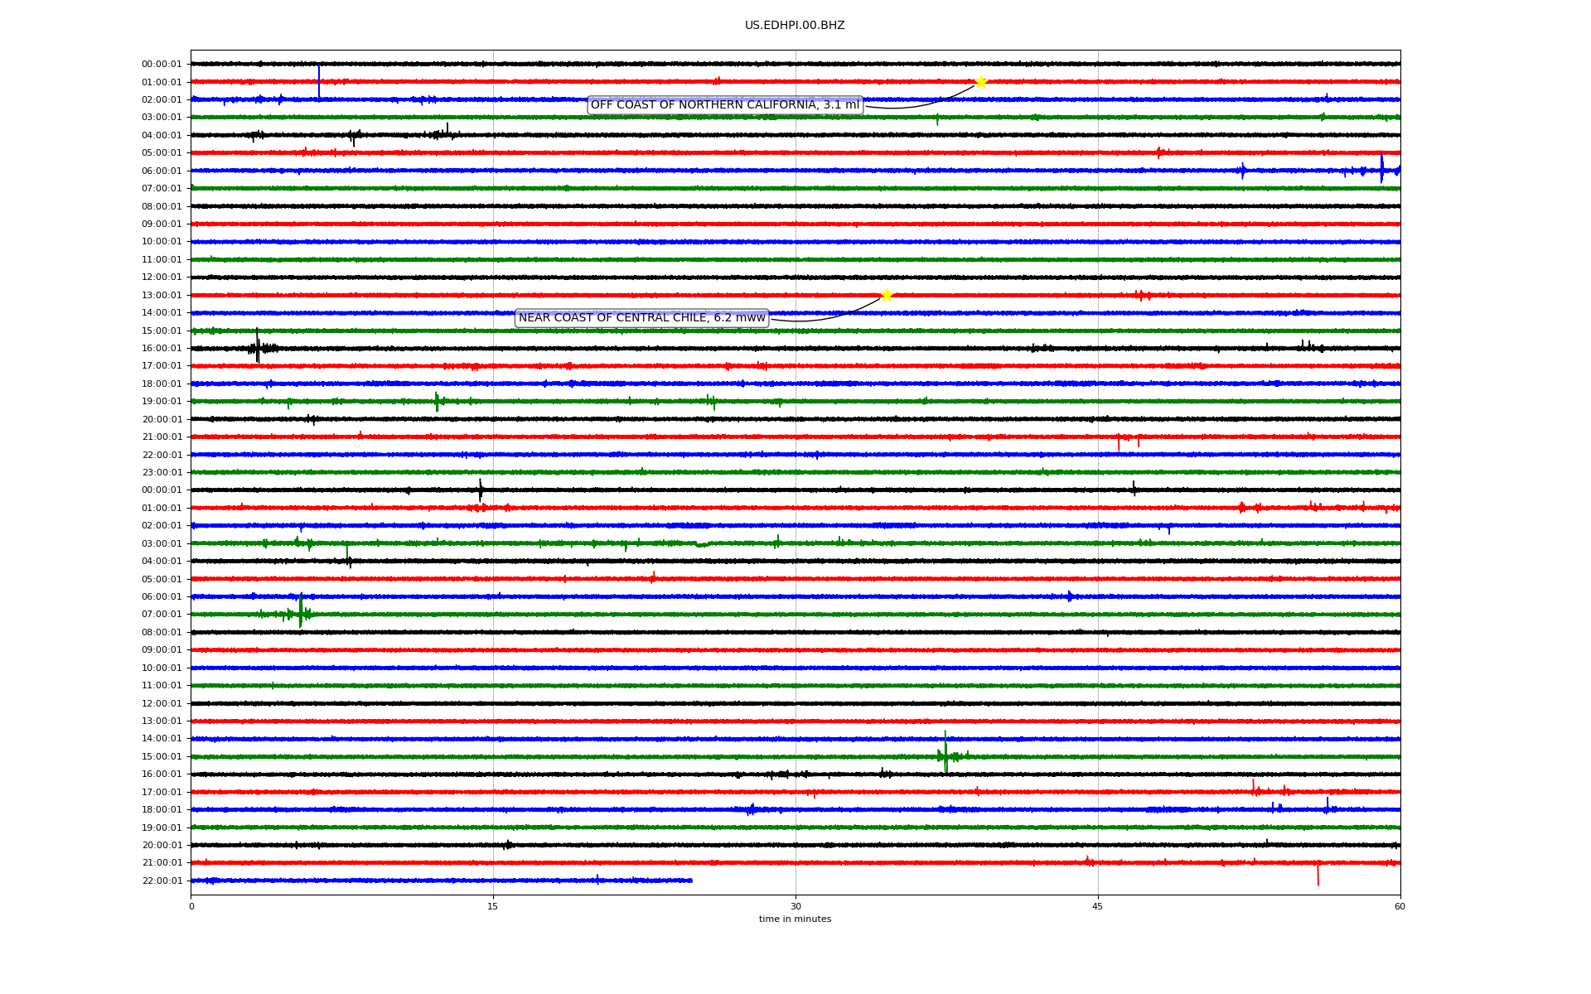Click the large black event on 16:00:01 trace
This screenshot has width=1591, height=994.
point(258,346)
